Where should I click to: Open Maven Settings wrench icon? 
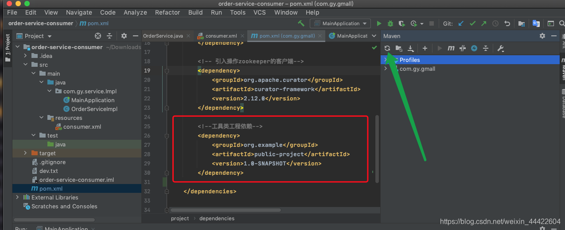pos(501,48)
